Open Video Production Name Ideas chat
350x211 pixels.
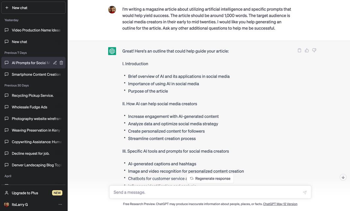[36, 30]
